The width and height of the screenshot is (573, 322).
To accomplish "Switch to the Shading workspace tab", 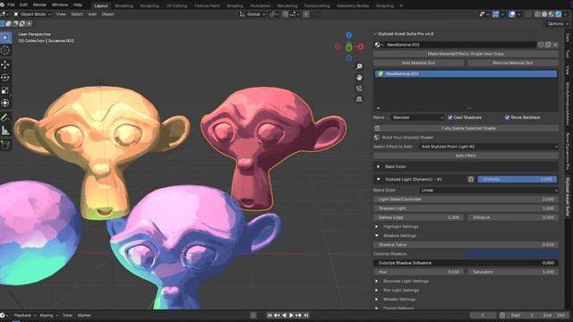I will [x=235, y=6].
